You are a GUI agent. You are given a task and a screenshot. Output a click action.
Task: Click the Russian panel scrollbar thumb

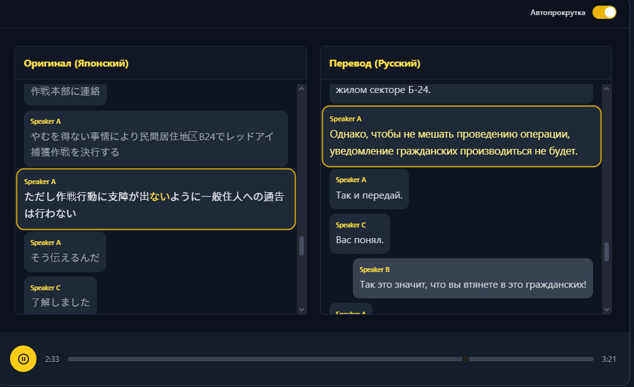(x=606, y=251)
